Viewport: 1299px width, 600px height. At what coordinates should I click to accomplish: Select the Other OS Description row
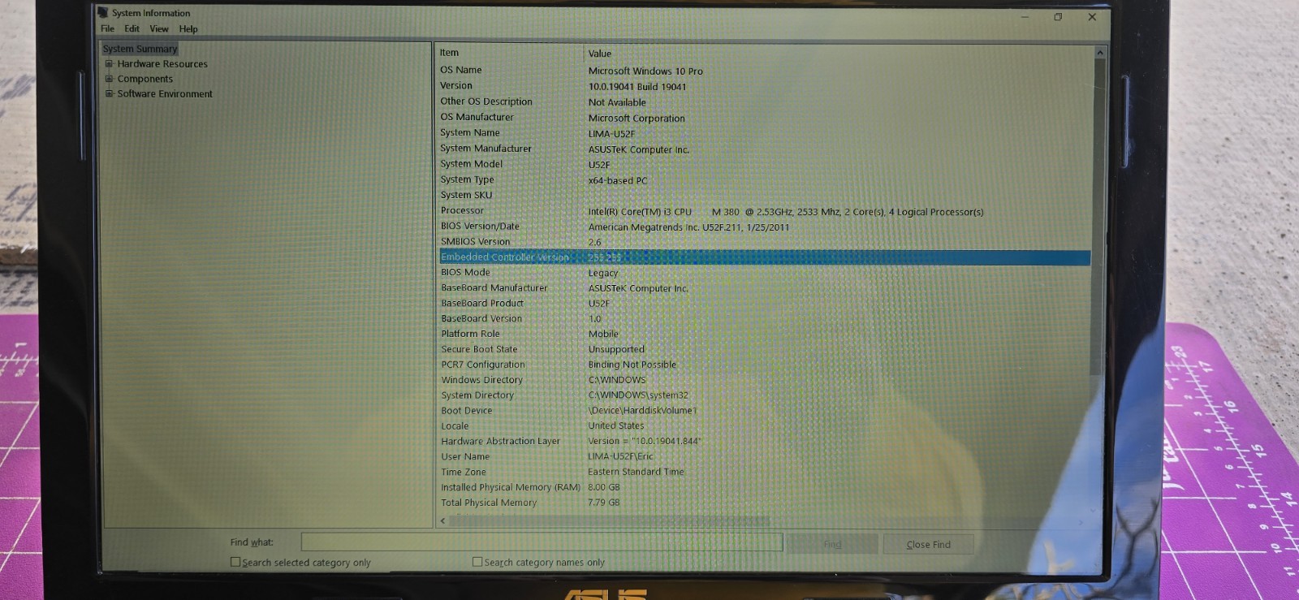[763, 101]
